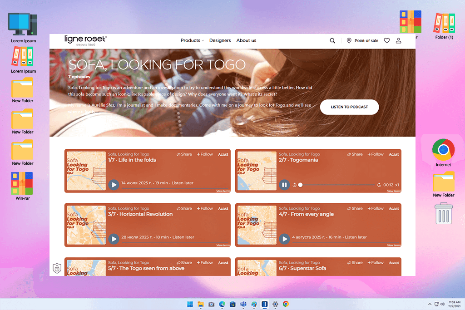Viewport: 465px width, 310px height.
Task: Open Microsoft Teams from the taskbar
Action: click(x=243, y=305)
